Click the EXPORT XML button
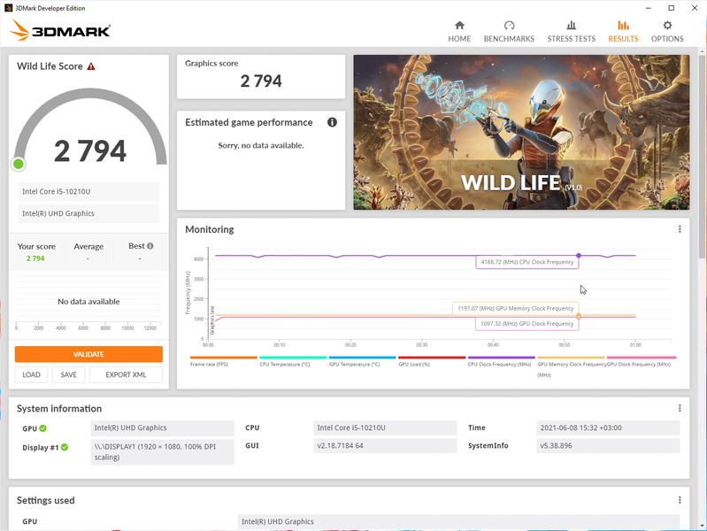This screenshot has height=531, width=707. point(126,374)
